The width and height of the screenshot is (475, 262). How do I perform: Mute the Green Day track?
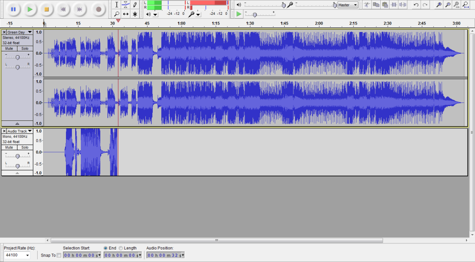click(9, 48)
